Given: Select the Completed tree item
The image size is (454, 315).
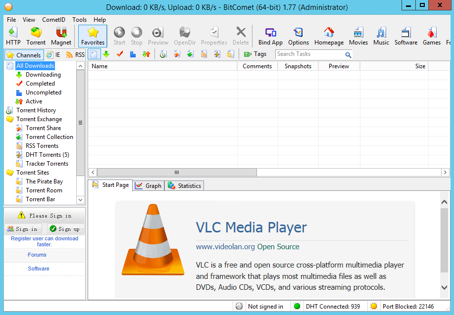Looking at the screenshot, I should (40, 84).
